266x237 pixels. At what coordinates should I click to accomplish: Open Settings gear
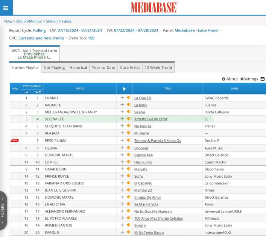(242, 79)
